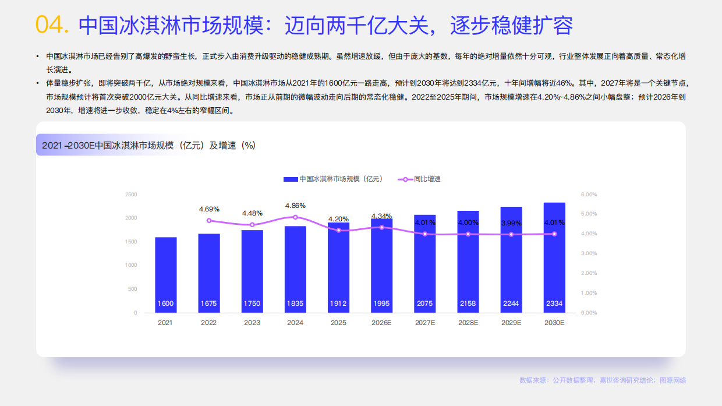Click the x-axis label "2023"
The image size is (722, 406).
coord(252,323)
